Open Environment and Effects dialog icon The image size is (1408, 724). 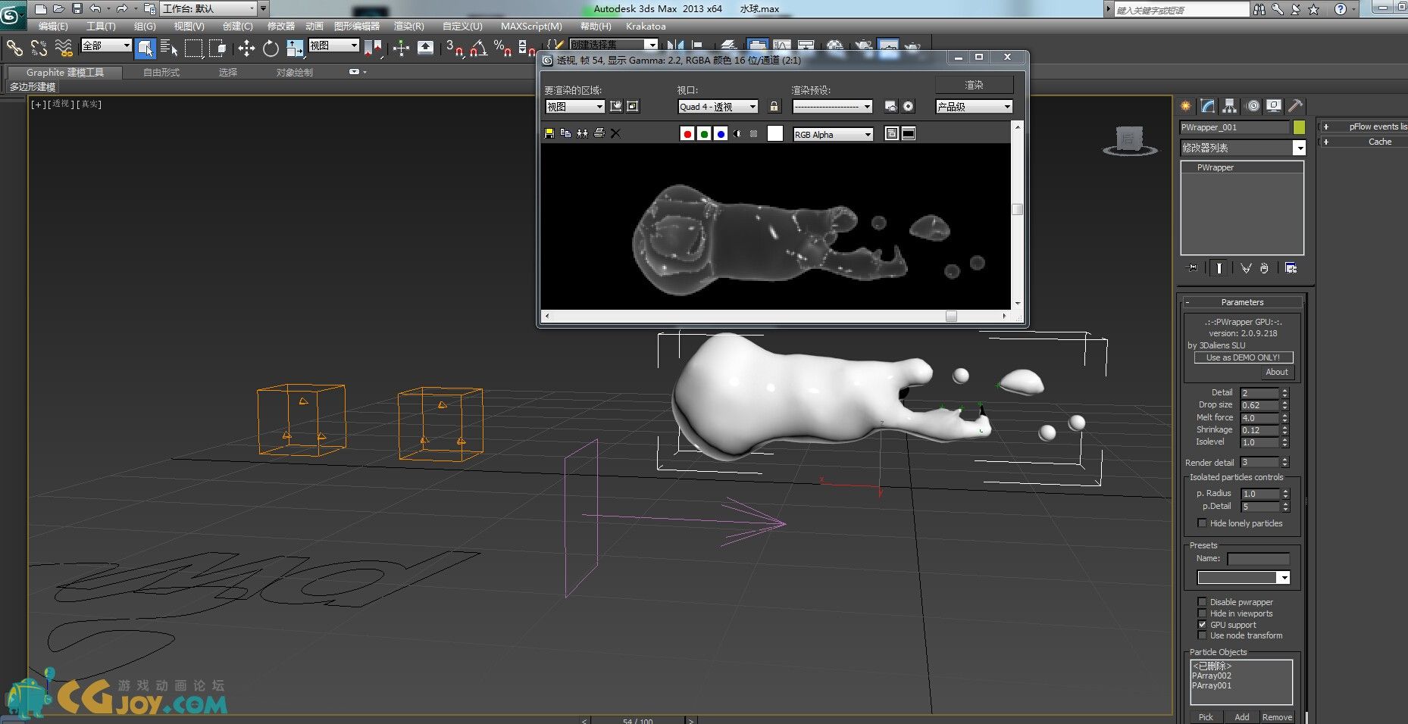[x=908, y=107]
